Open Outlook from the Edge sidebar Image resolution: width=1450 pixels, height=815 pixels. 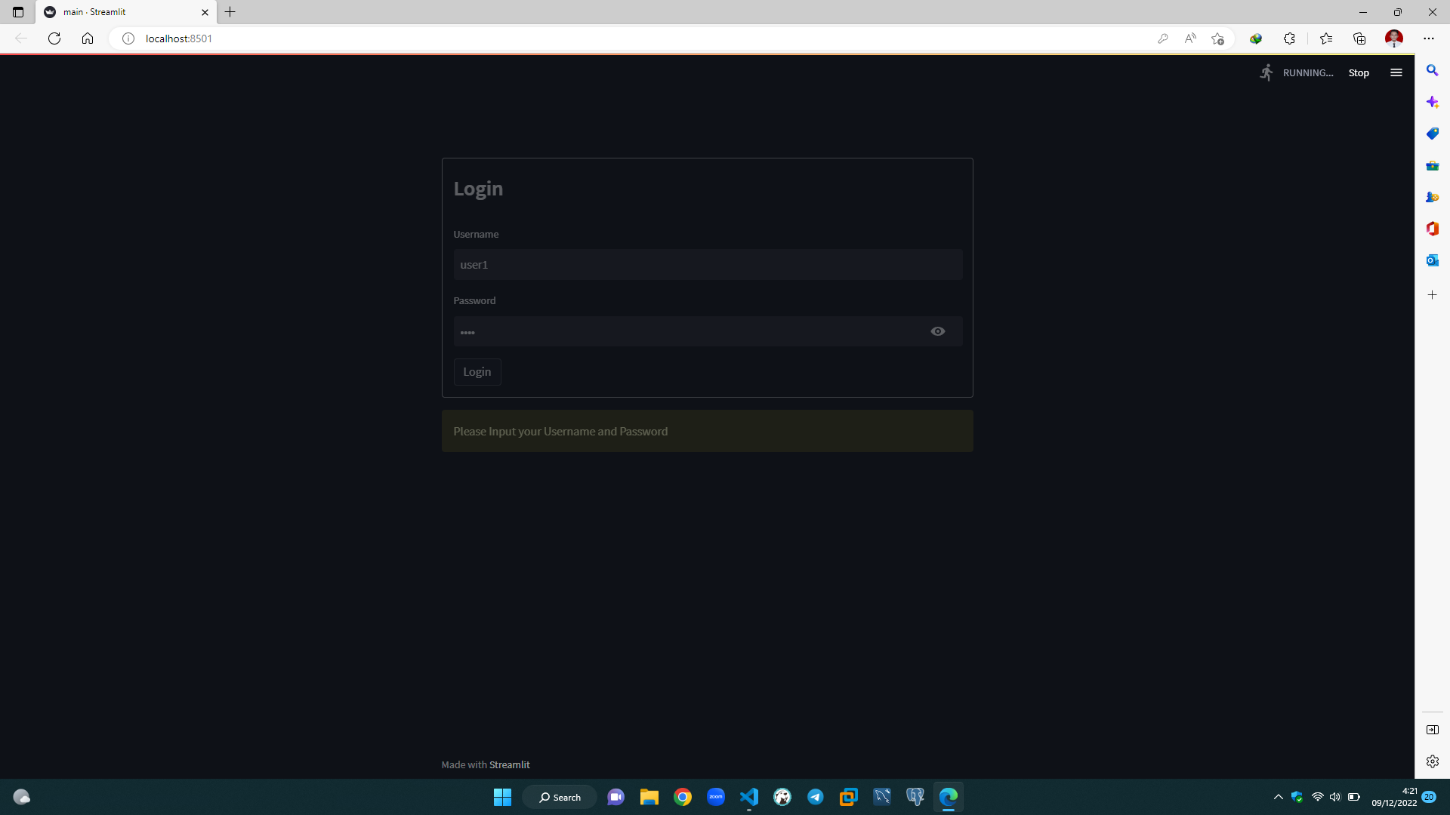pos(1432,260)
